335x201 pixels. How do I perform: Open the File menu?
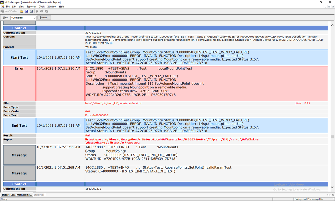click(8, 7)
